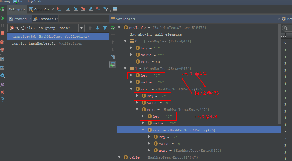Click "Not showing null elements" text
Viewport: 292px width, 161px height.
pyautogui.click(x=156, y=34)
